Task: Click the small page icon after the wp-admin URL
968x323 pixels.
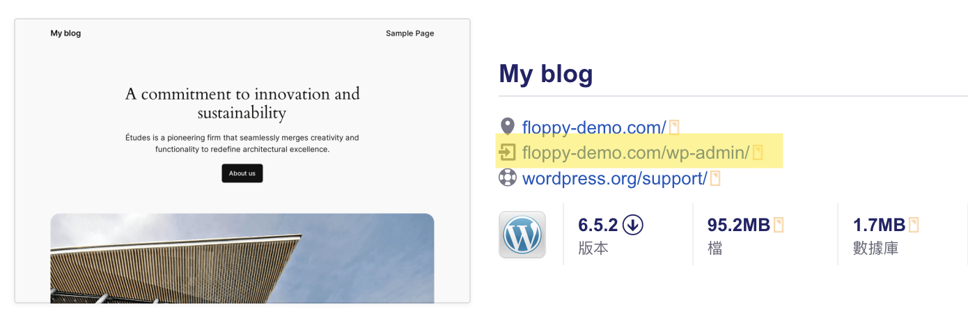Action: (757, 152)
